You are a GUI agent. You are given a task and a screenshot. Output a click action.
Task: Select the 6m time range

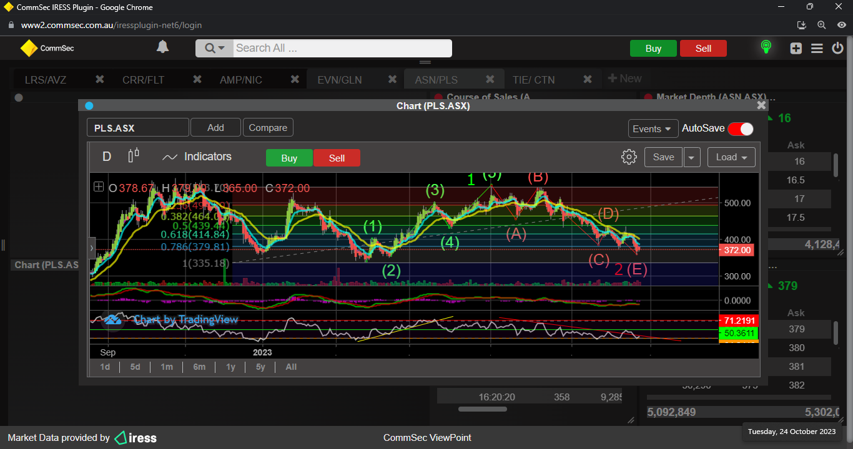coord(199,367)
